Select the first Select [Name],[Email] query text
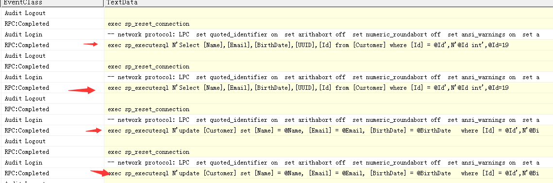 tap(308, 45)
